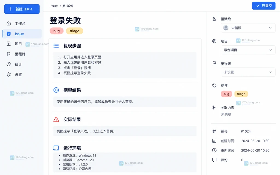The image size is (280, 175).
Task: Click the 评论 count 0
Action: (242, 160)
